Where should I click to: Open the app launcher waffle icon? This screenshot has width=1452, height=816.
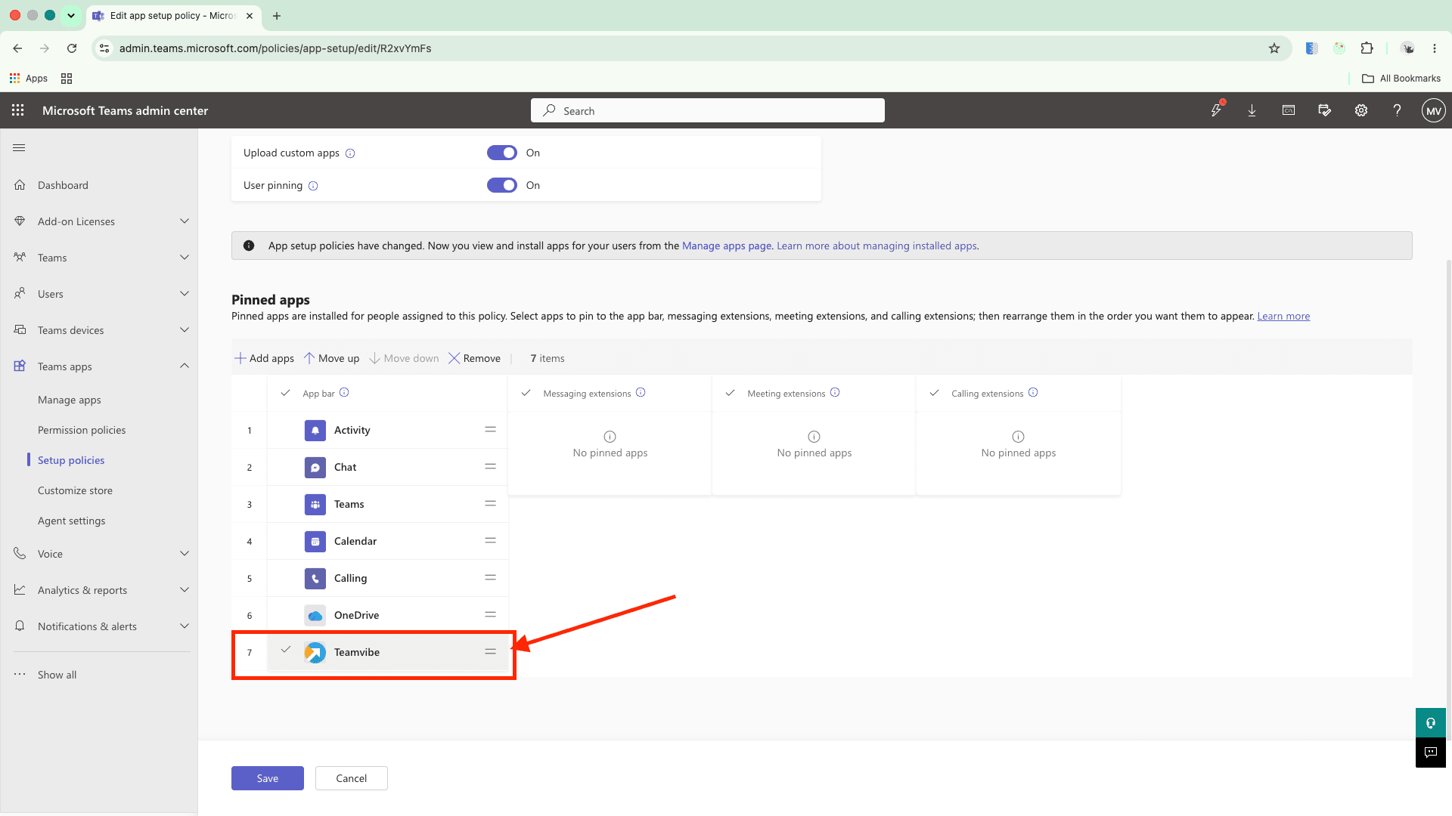pyautogui.click(x=18, y=110)
